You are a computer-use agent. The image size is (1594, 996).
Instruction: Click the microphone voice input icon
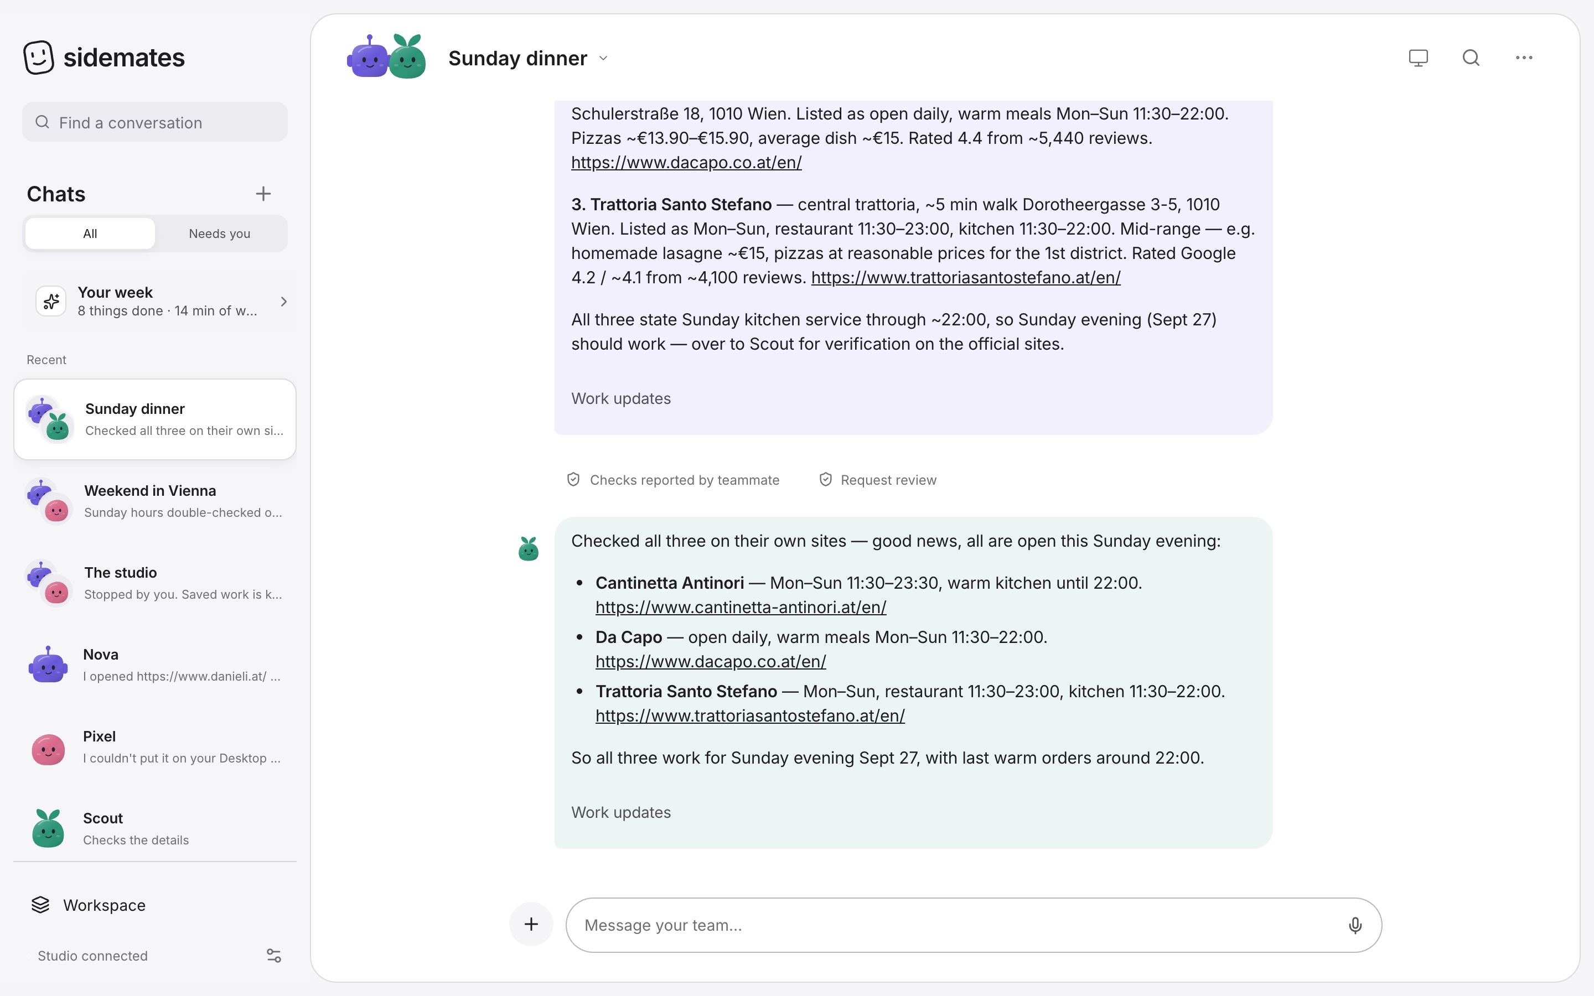point(1355,925)
